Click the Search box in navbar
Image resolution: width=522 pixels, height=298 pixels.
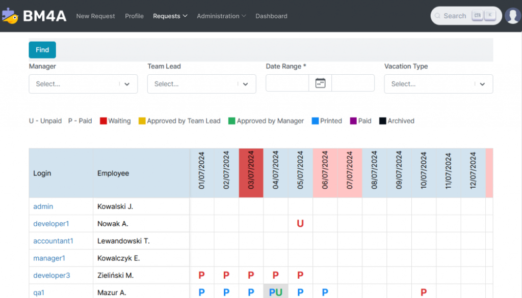(466, 16)
